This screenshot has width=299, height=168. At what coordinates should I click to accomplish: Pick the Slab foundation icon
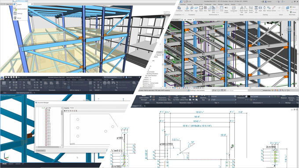click(196, 9)
